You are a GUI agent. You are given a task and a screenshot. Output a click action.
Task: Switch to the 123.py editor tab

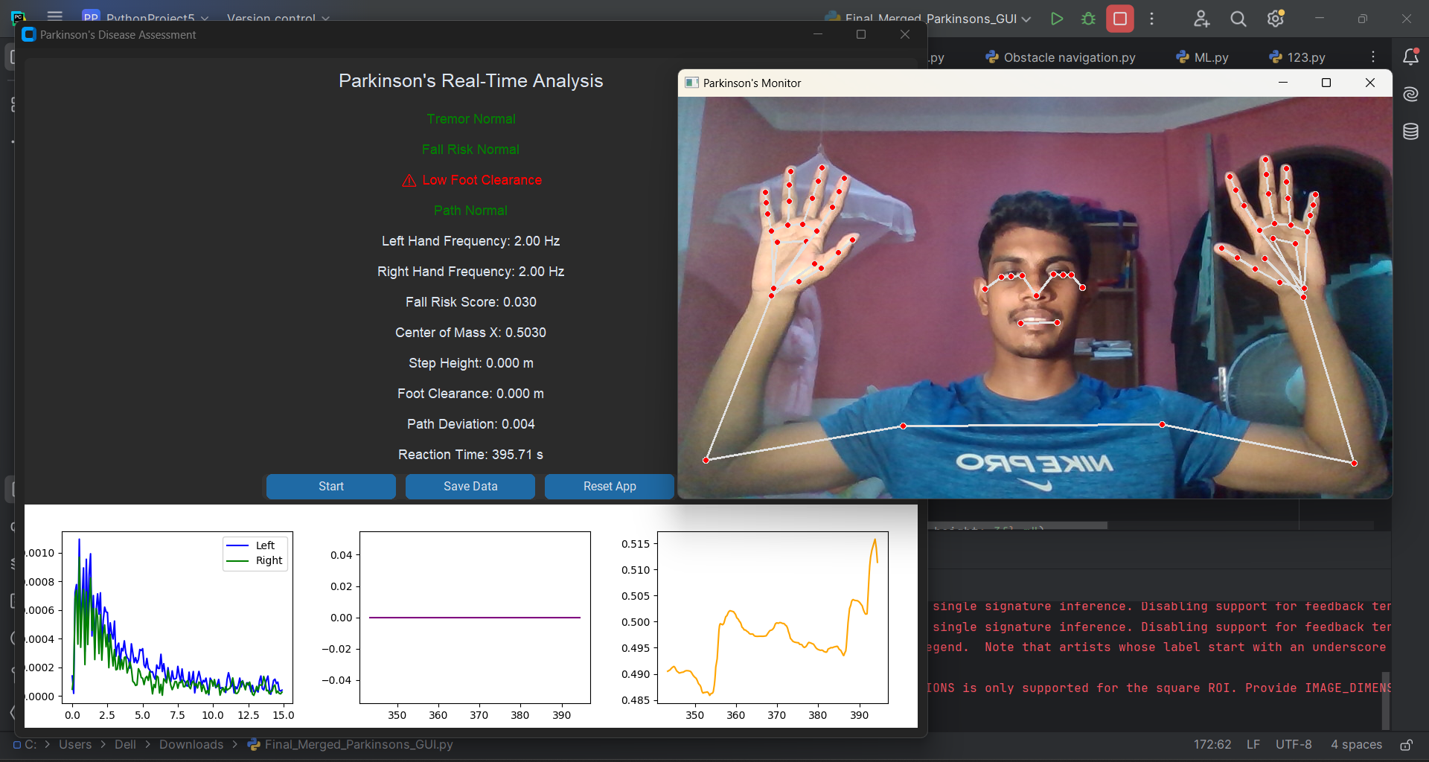click(x=1297, y=57)
